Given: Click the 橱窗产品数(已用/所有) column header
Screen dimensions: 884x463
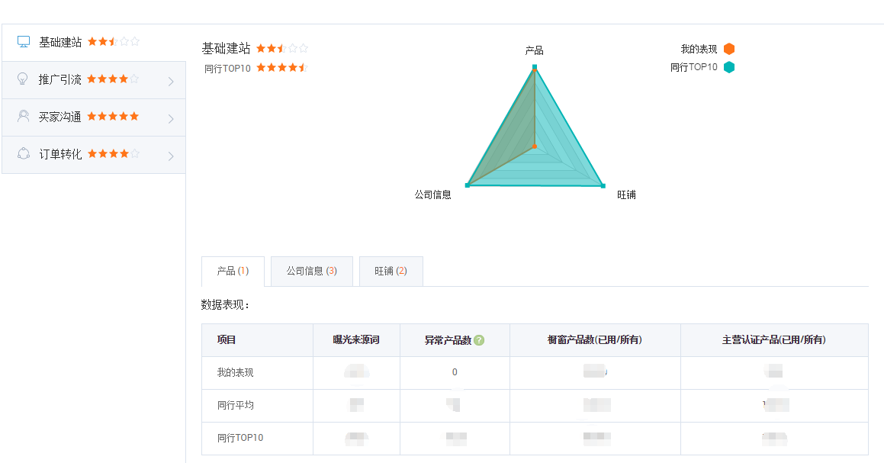Looking at the screenshot, I should [x=595, y=339].
